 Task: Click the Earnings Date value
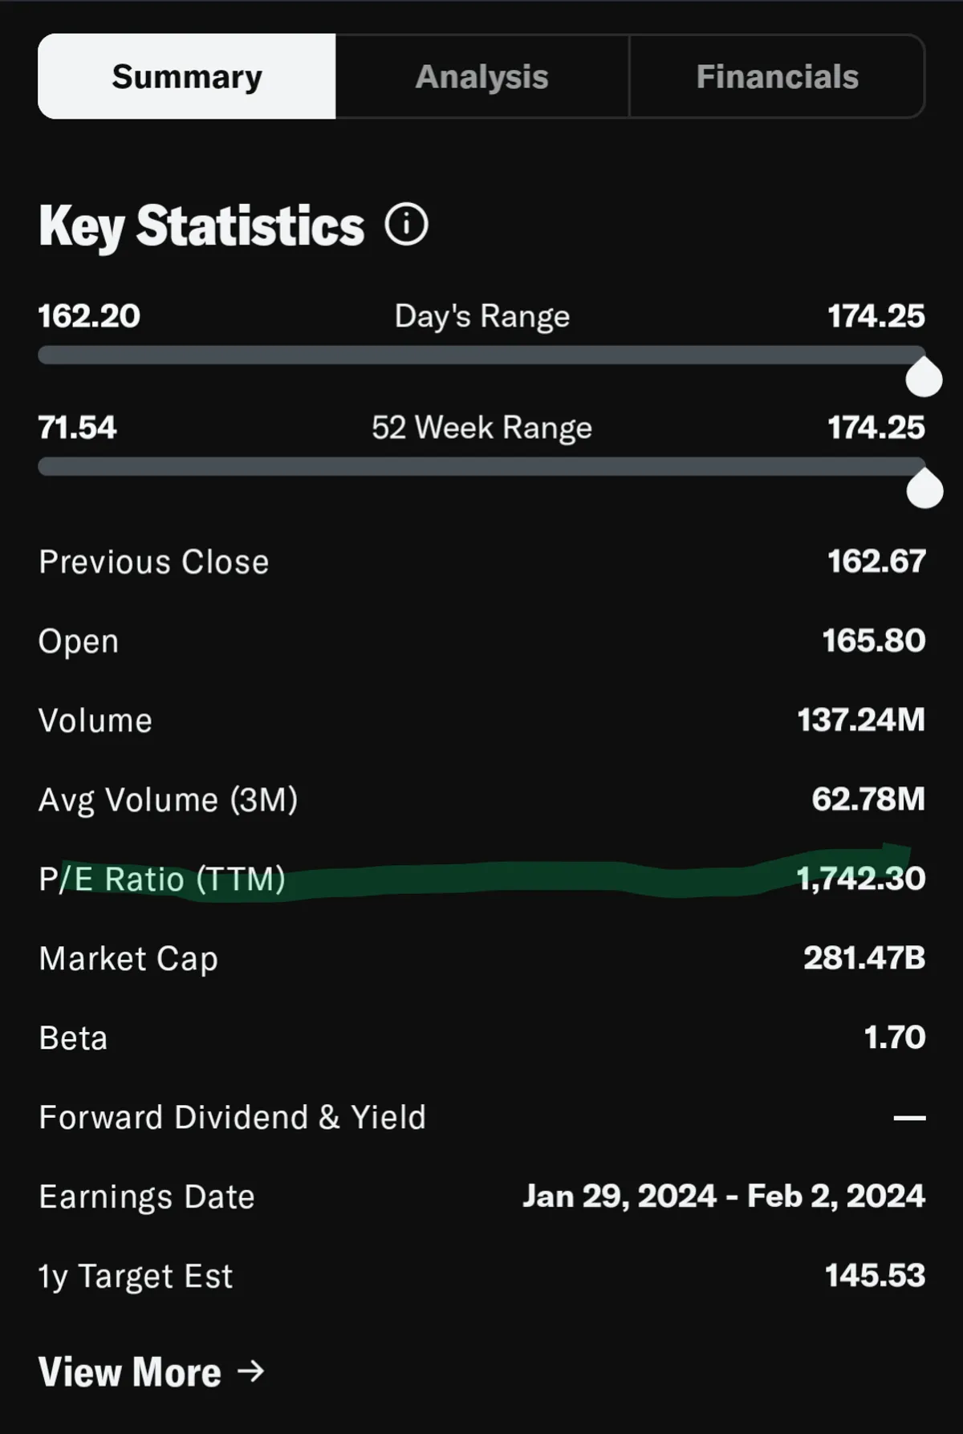coord(724,1196)
